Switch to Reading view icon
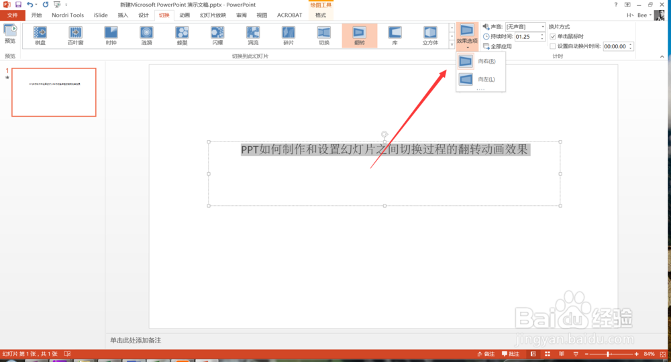Viewport: 671px width, 362px height. point(562,354)
